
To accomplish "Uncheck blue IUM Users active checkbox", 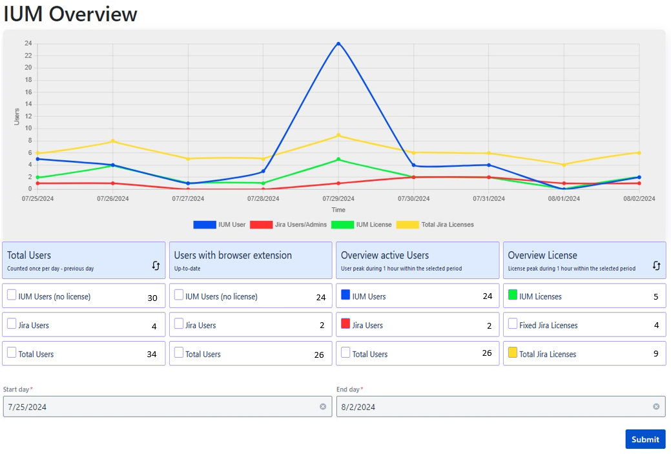I will [346, 295].
